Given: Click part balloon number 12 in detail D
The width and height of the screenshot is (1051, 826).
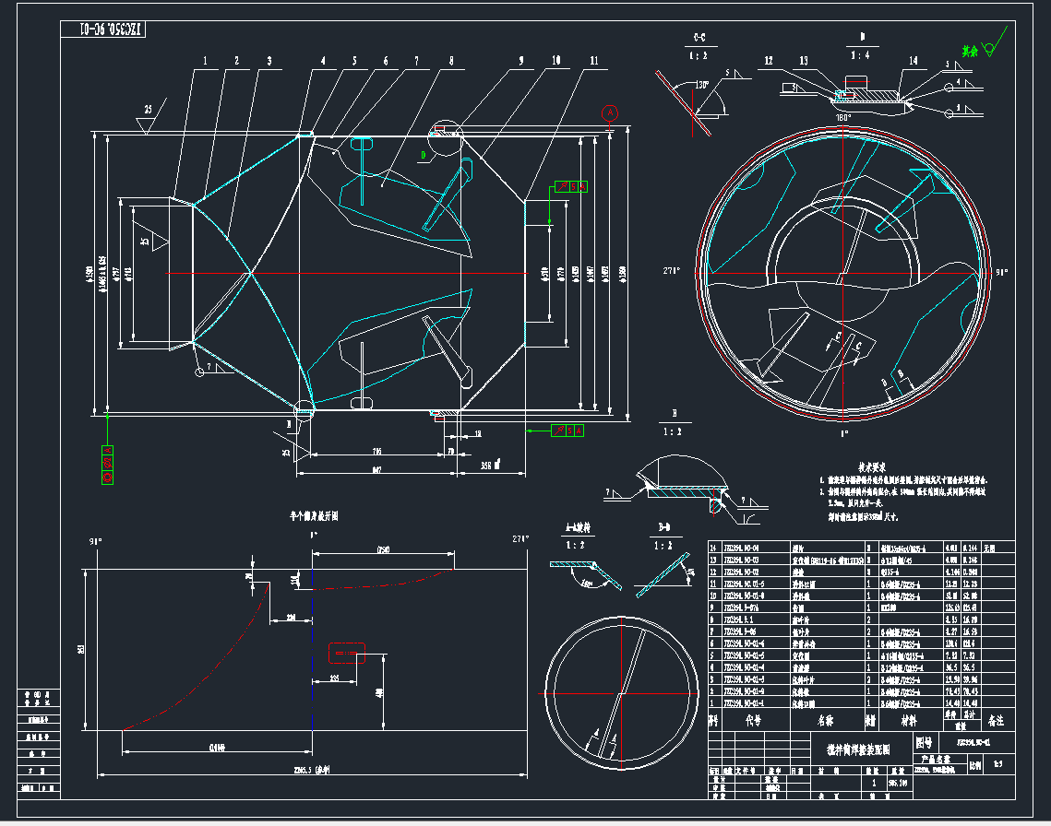Looking at the screenshot, I should point(769,61).
